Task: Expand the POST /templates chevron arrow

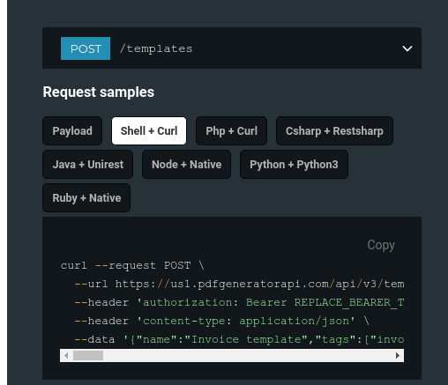Action: pos(407,48)
